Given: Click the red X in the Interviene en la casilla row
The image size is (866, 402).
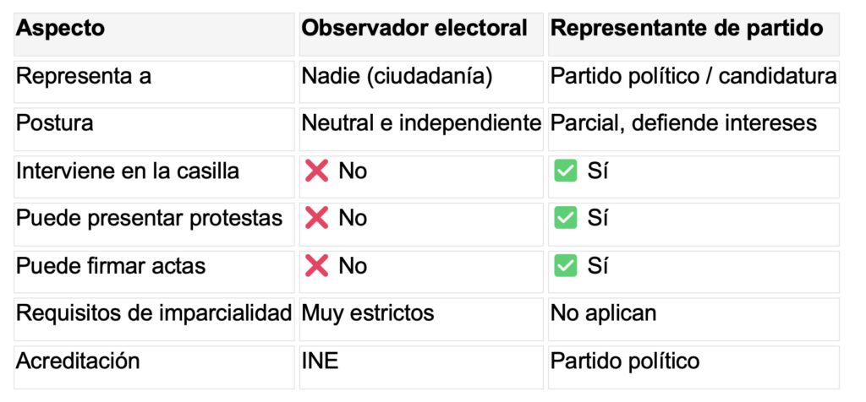Looking at the screenshot, I should click(316, 171).
